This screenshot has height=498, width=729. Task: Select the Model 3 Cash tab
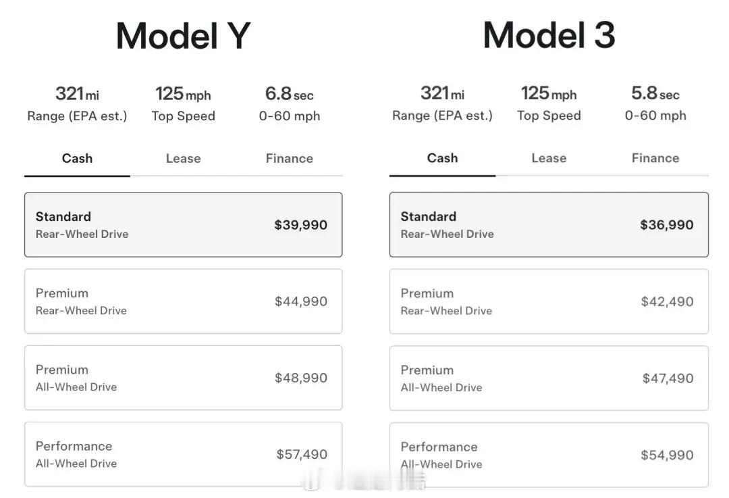click(x=442, y=158)
